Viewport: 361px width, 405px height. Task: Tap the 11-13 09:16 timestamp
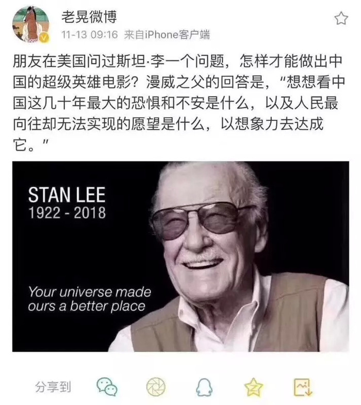click(89, 35)
